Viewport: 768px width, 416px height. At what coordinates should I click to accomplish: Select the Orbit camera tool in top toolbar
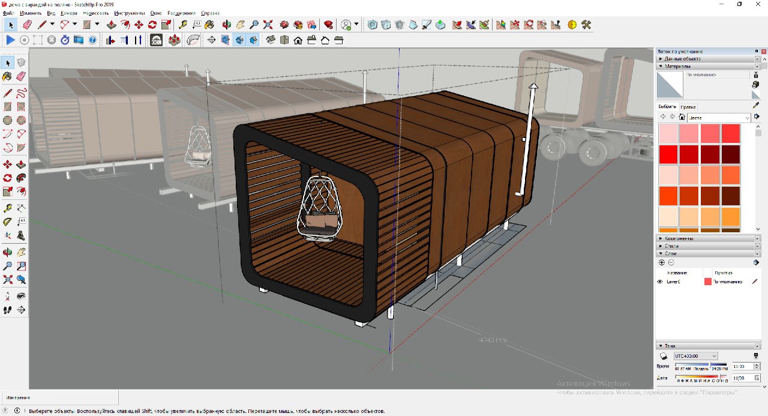click(227, 25)
